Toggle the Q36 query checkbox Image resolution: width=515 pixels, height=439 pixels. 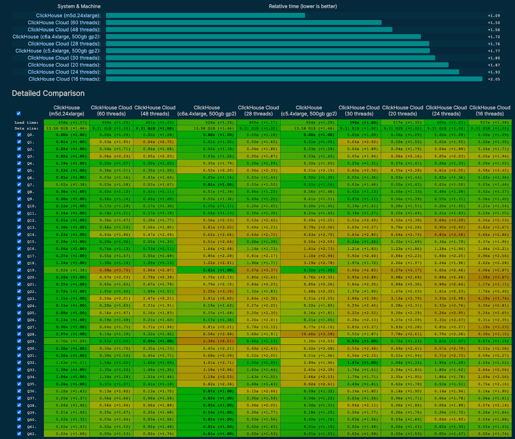tap(19, 391)
